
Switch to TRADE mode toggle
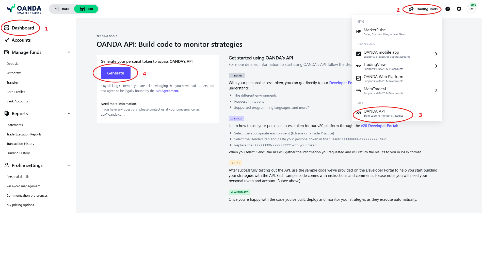(62, 9)
